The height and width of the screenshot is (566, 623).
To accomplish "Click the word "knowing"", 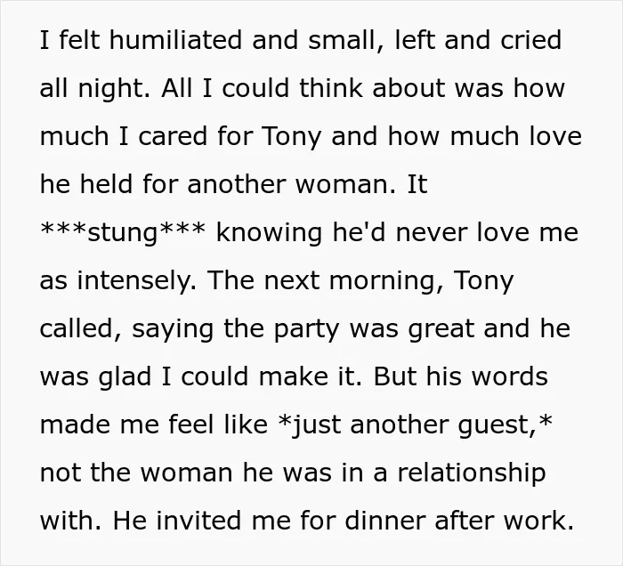I will click(270, 233).
